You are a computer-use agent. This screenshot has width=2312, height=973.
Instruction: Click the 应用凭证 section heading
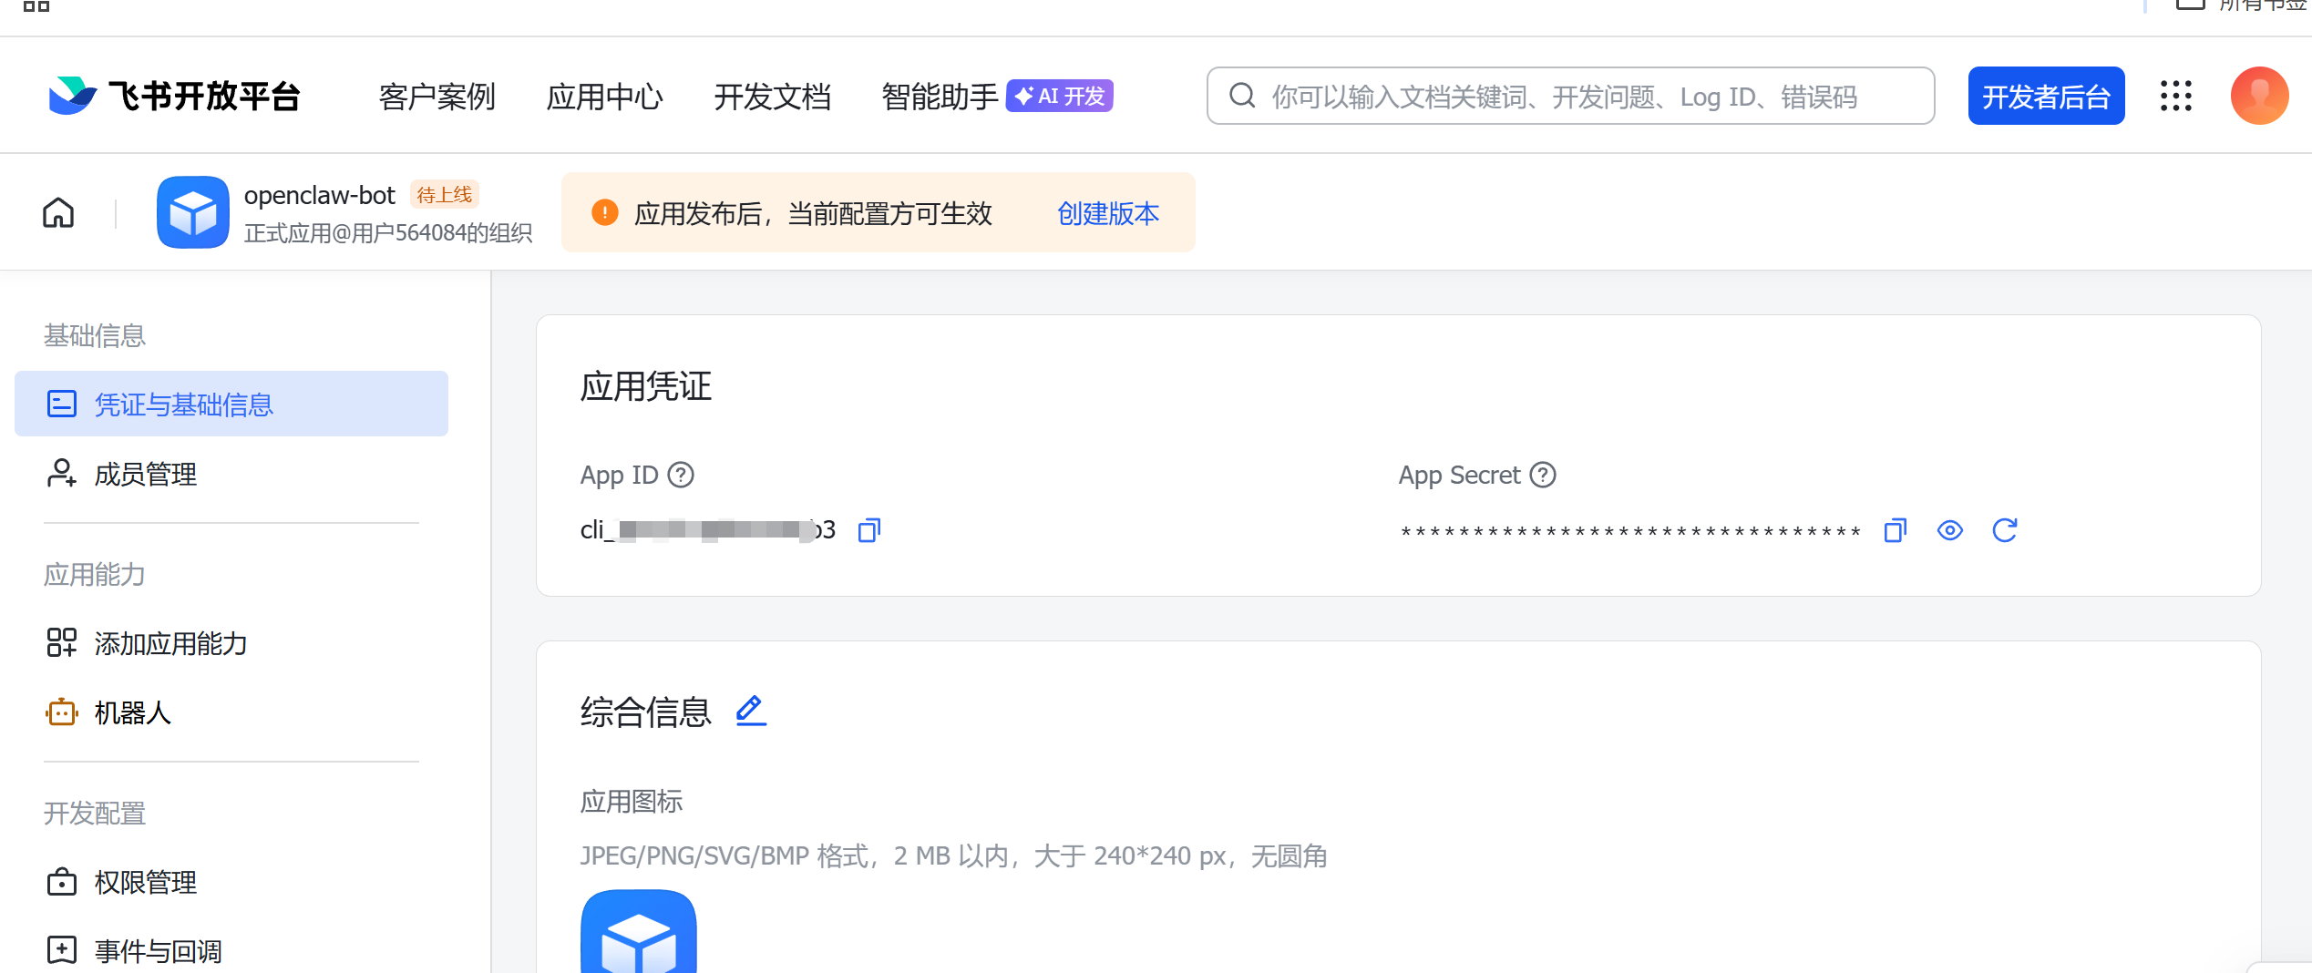pos(646,386)
